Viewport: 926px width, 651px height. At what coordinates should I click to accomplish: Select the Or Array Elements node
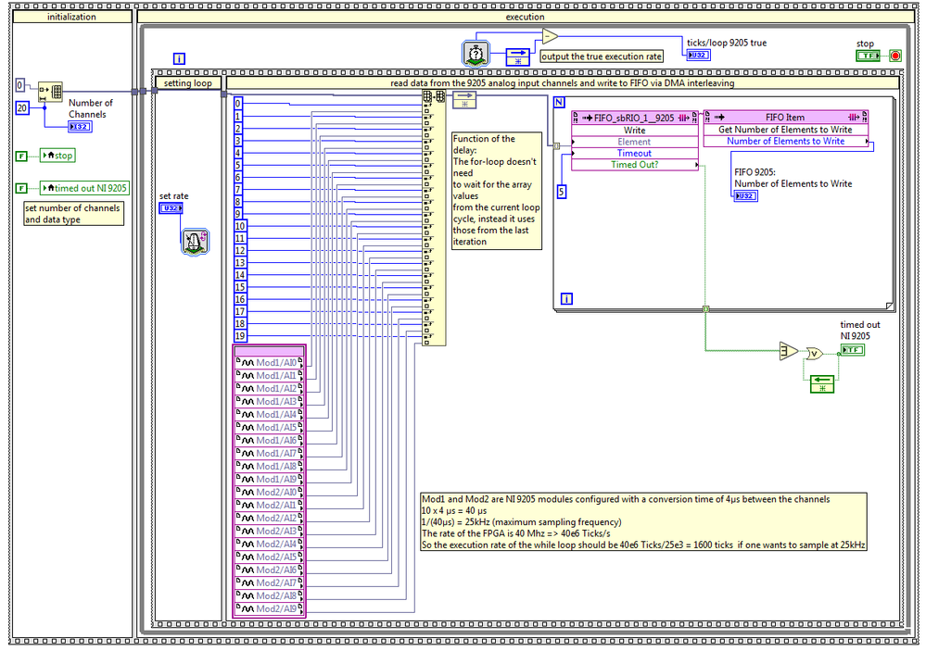(x=789, y=351)
